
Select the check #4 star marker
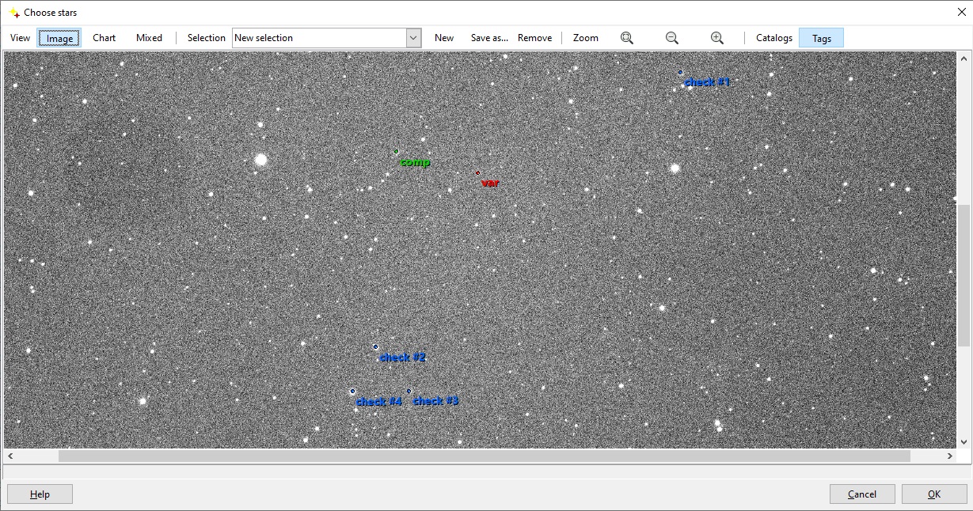point(352,391)
